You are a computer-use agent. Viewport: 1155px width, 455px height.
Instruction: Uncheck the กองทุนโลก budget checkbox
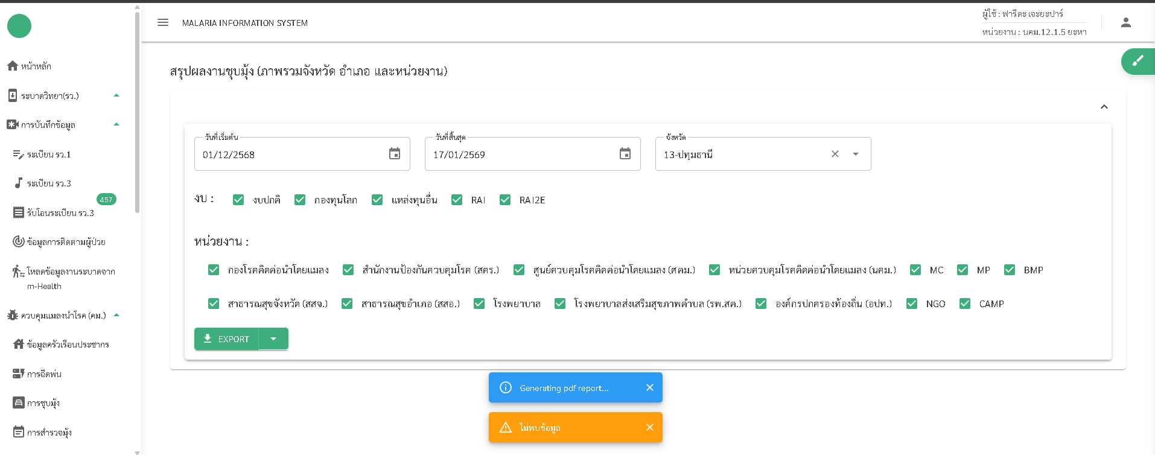[x=300, y=200]
